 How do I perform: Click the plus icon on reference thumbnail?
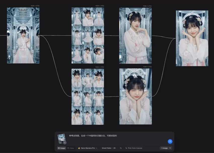[x=65, y=143]
